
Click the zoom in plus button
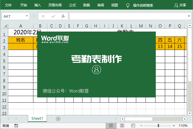point(174,126)
